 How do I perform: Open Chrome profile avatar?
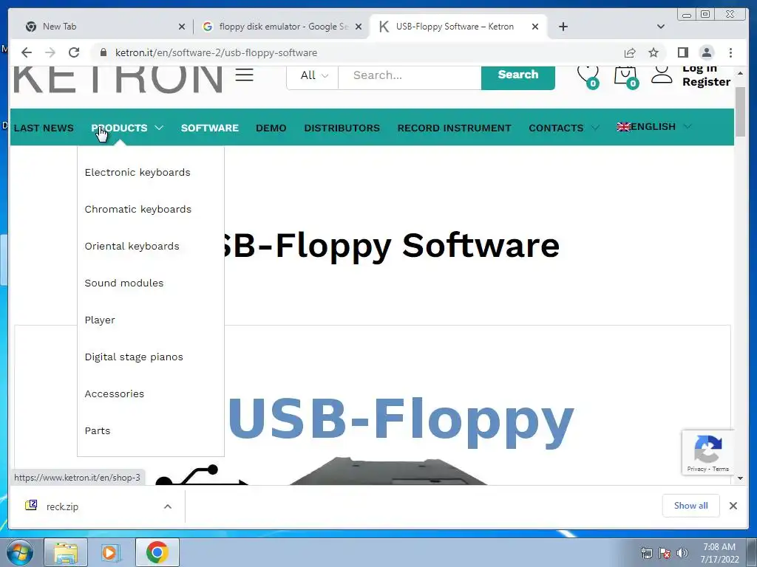tap(707, 52)
